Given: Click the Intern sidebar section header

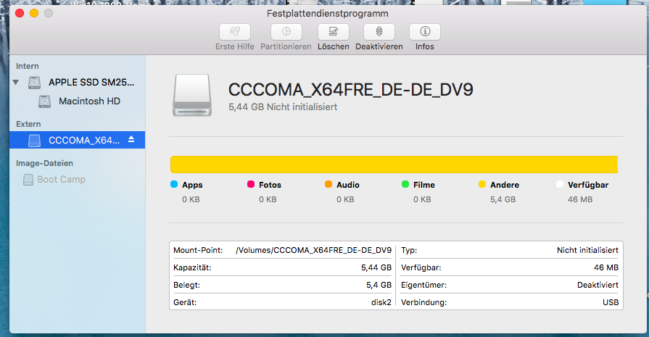Looking at the screenshot, I should point(28,66).
